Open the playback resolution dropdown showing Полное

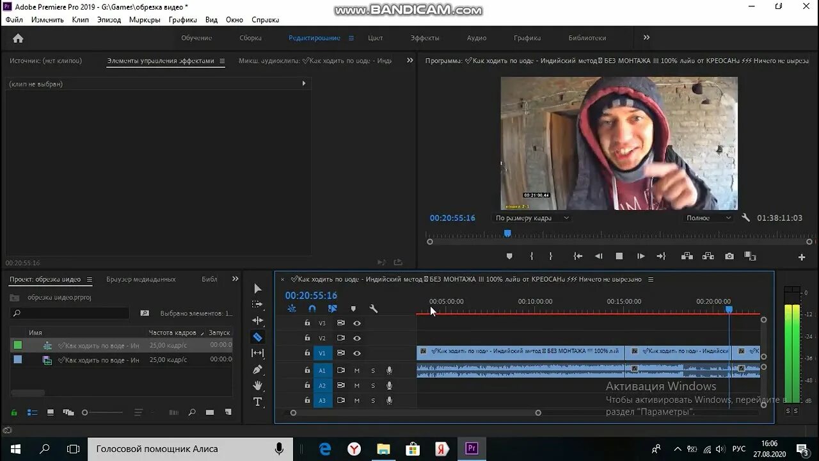pyautogui.click(x=707, y=218)
